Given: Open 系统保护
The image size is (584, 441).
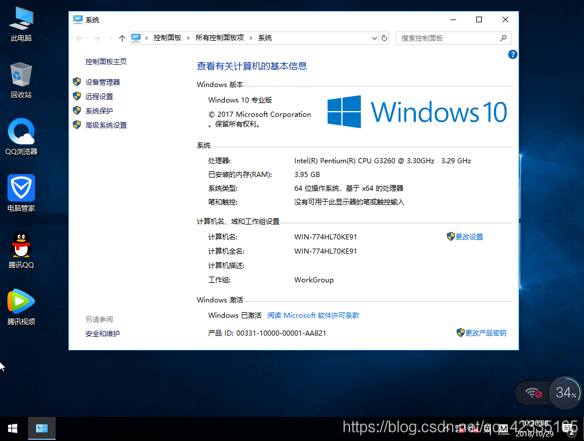Looking at the screenshot, I should point(99,111).
